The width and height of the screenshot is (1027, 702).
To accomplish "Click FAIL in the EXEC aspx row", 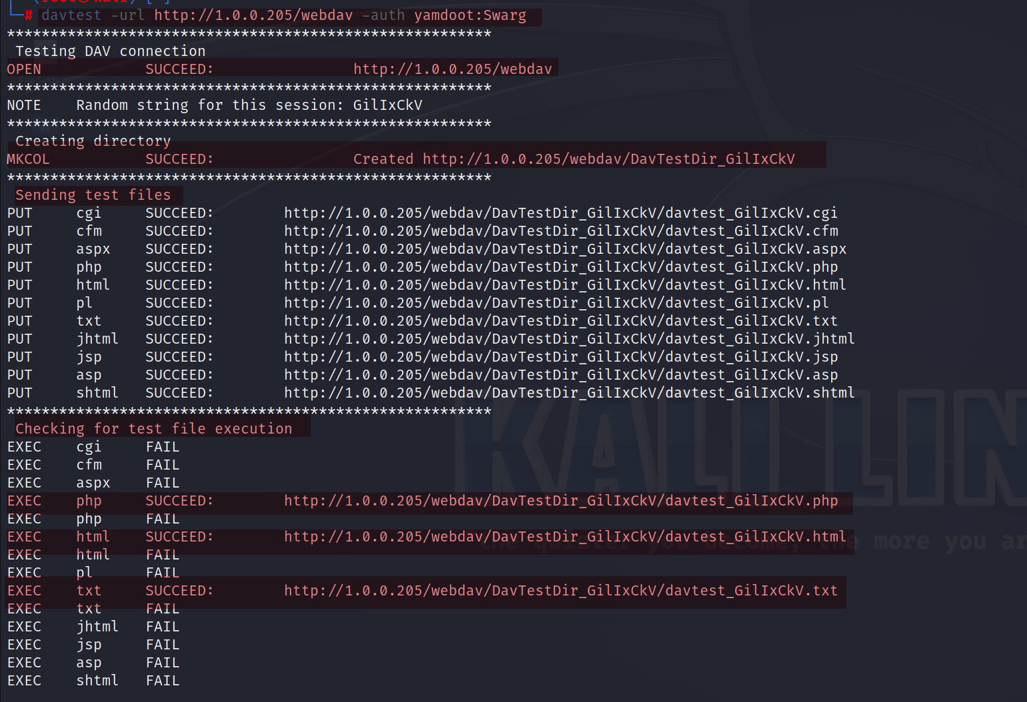I will click(x=163, y=483).
